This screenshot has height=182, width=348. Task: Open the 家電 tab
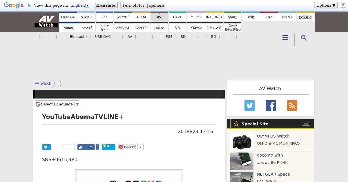pos(251,17)
